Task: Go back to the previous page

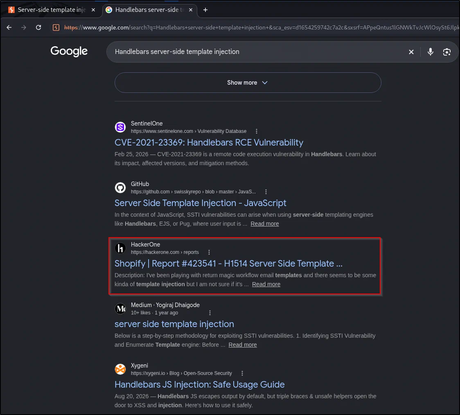Action: pyautogui.click(x=9, y=27)
